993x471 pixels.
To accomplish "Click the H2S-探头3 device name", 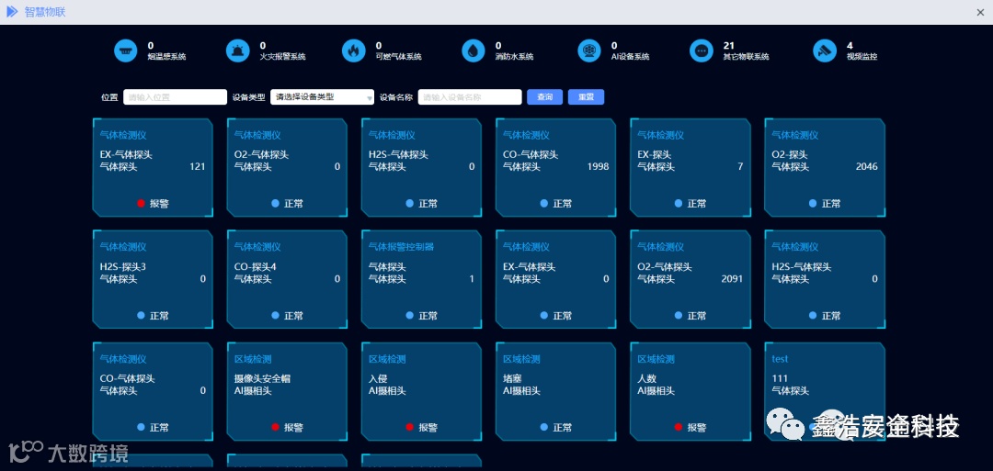I will pos(123,267).
